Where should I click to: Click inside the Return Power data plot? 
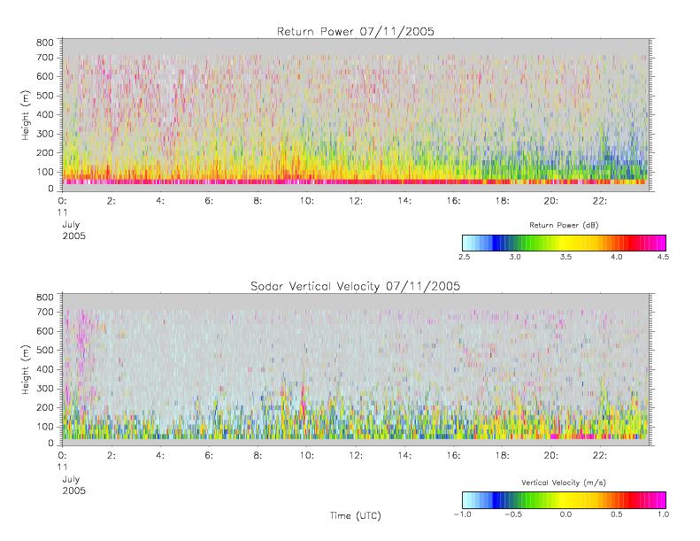tap(356, 115)
